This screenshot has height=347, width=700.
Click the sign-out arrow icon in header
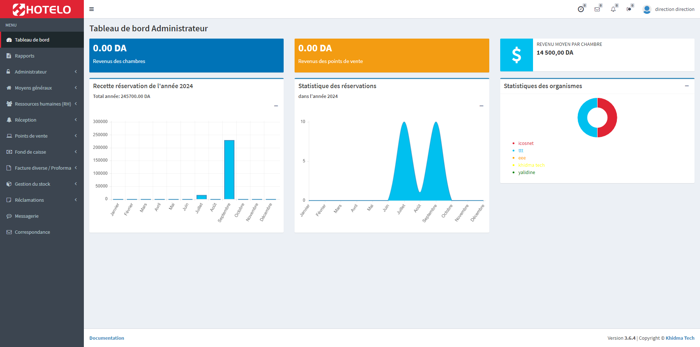pos(629,9)
